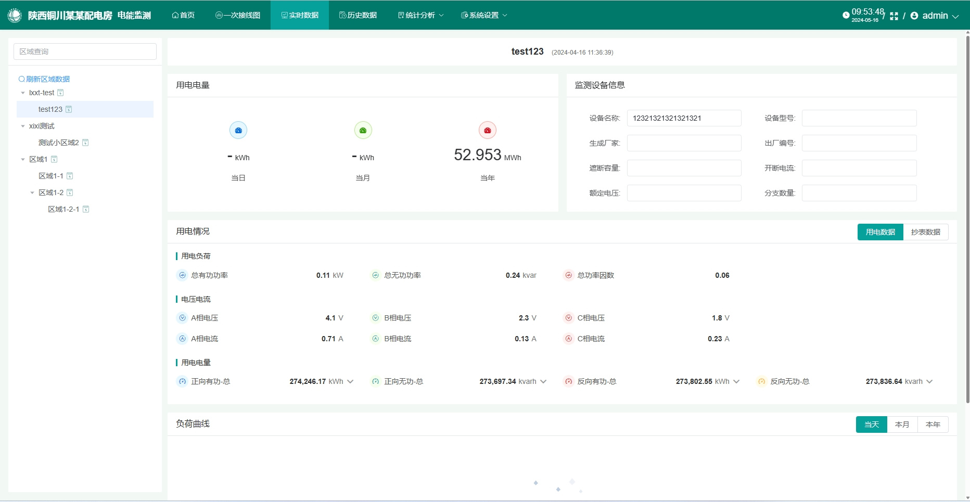Switch usage view to 抄表数据
Image resolution: width=970 pixels, height=502 pixels.
[x=925, y=232]
